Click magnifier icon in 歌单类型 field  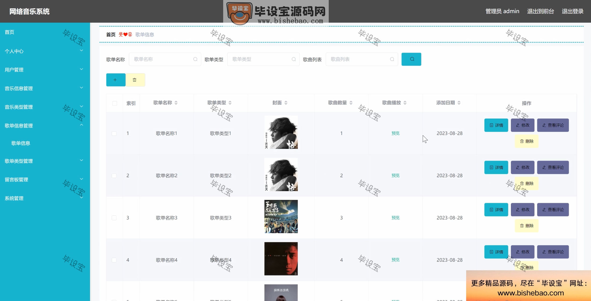click(294, 59)
